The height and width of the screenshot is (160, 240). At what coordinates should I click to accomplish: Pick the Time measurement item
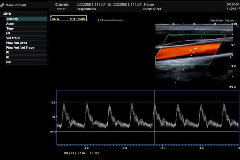click(26, 29)
